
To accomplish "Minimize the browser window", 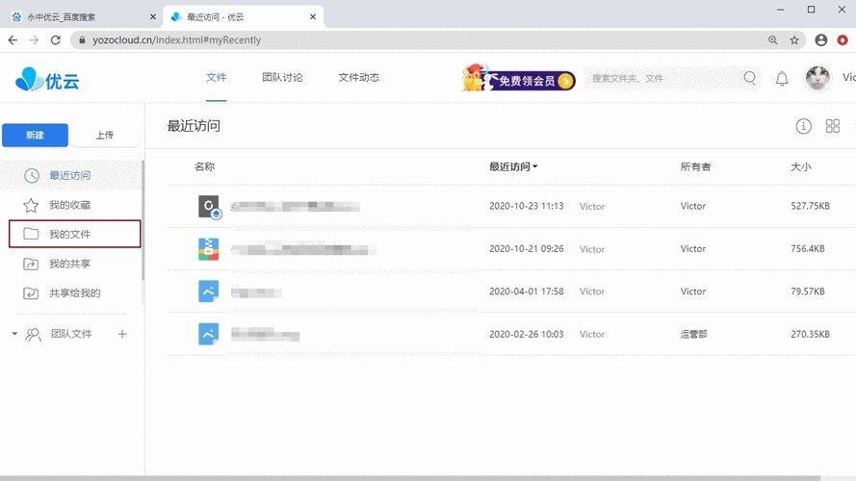I will click(x=781, y=10).
